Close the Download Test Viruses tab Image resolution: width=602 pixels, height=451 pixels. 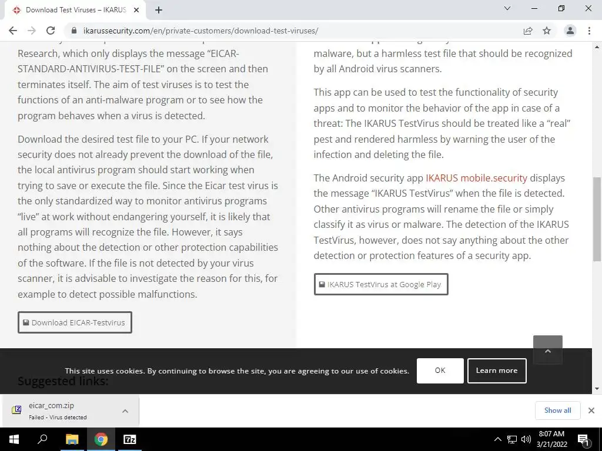(136, 11)
